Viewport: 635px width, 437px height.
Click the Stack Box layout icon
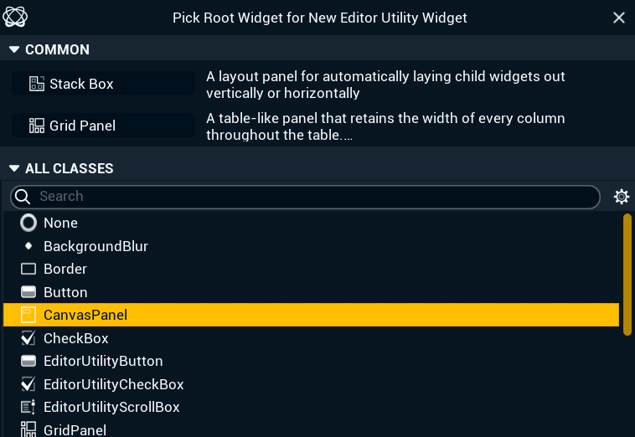click(36, 84)
